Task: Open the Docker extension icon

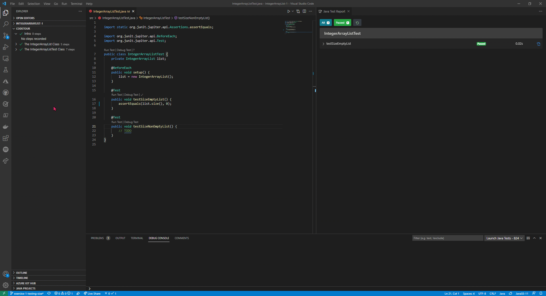Action: point(6,127)
